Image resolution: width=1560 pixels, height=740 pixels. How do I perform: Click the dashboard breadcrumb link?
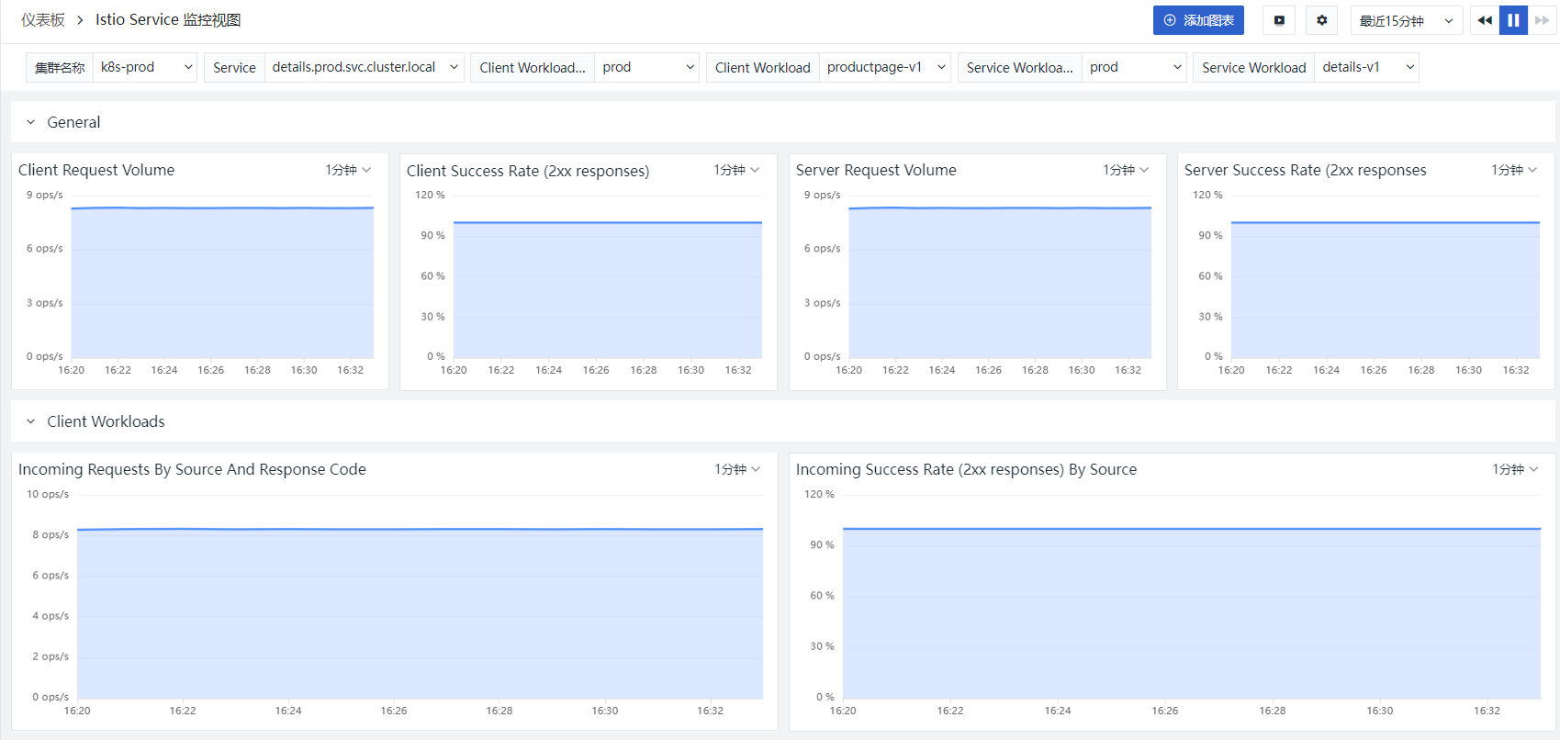click(43, 20)
